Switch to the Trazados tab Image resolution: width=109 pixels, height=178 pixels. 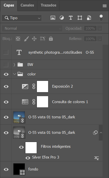48,5
